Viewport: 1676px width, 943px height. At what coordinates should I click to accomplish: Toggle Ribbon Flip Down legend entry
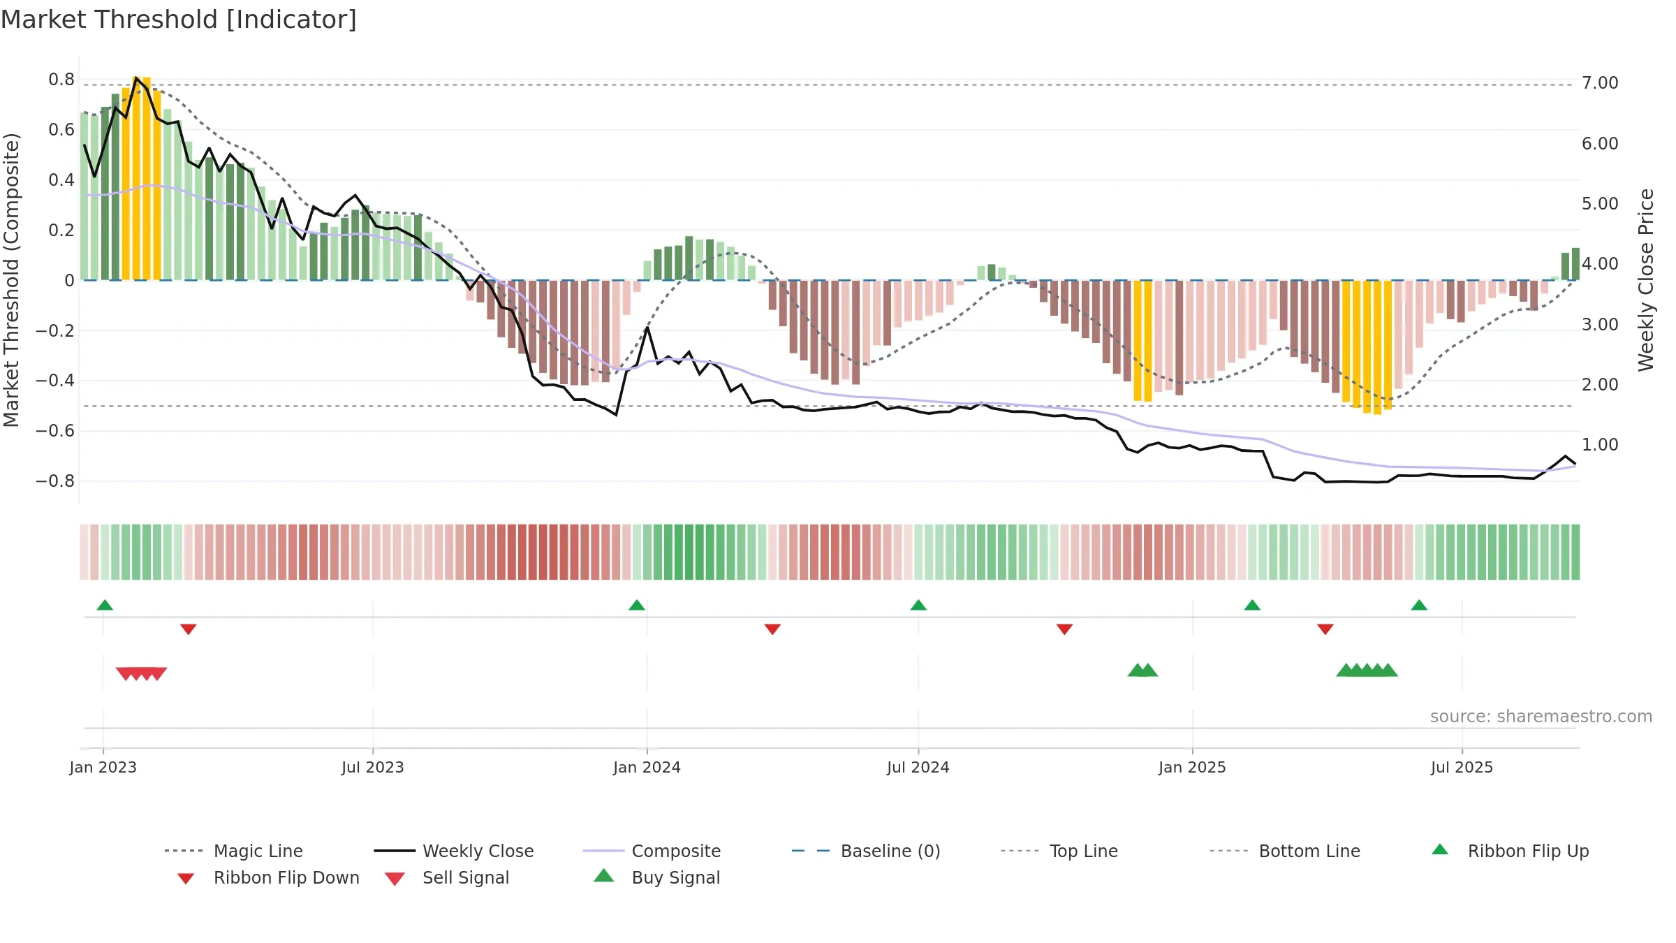click(268, 877)
